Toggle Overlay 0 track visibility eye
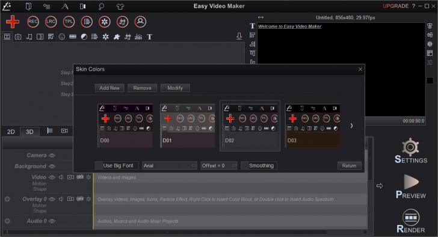 52,199
